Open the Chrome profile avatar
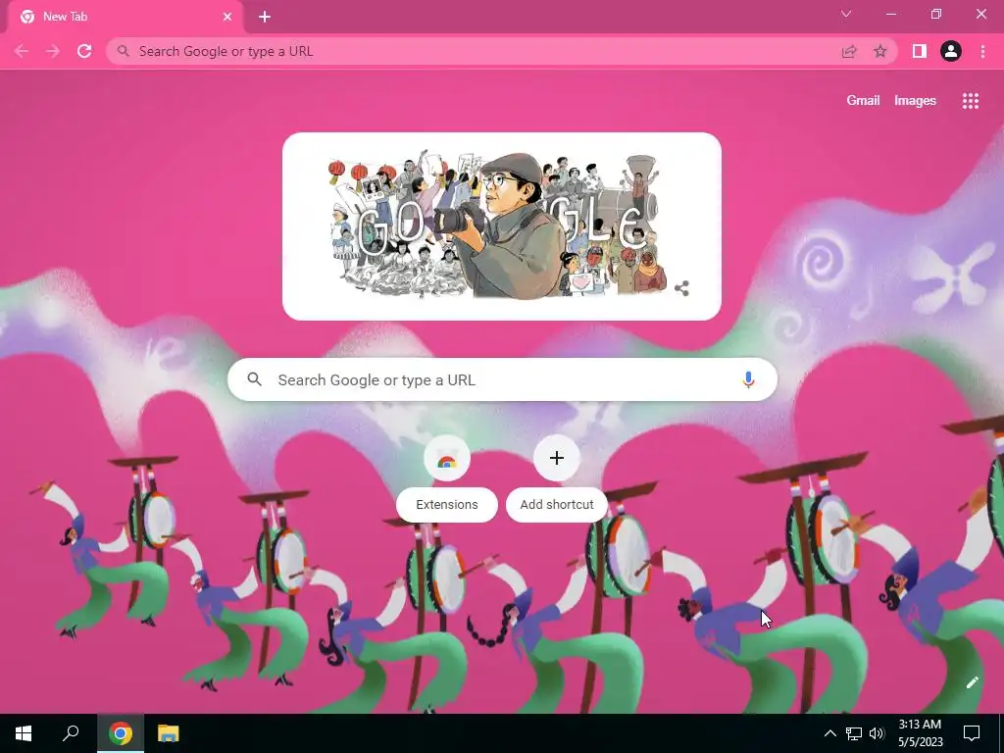The image size is (1004, 753). click(951, 51)
